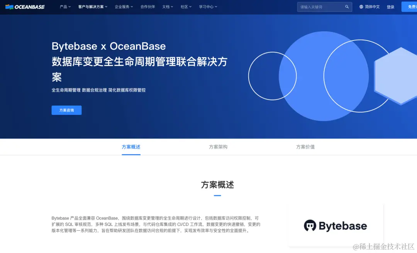Open the 学习中心 dropdown
Image resolution: width=417 pixels, height=253 pixels.
coord(208,7)
